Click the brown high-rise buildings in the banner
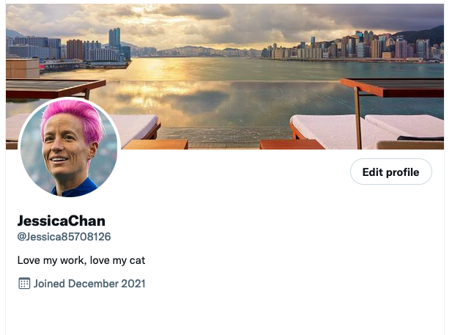 pyautogui.click(x=75, y=50)
